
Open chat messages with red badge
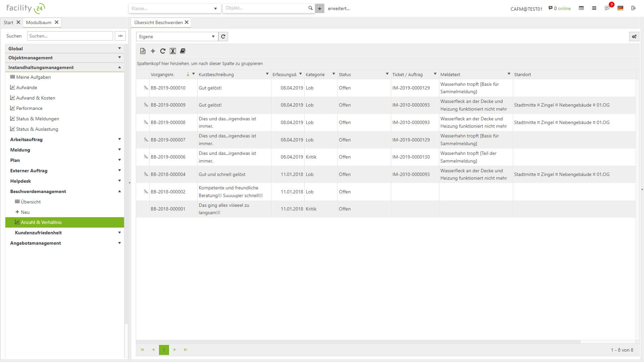pos(607,8)
